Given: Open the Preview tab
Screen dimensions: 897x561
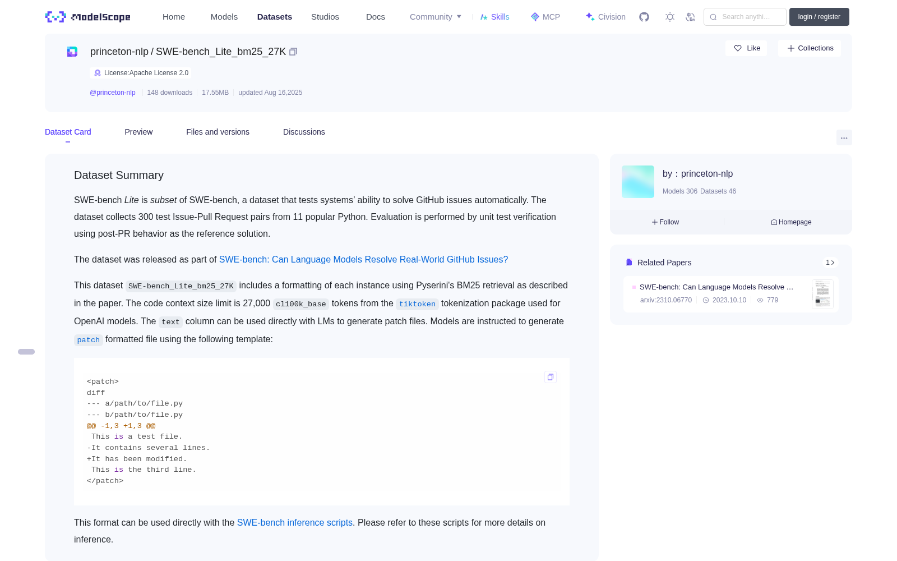Looking at the screenshot, I should click(x=138, y=132).
